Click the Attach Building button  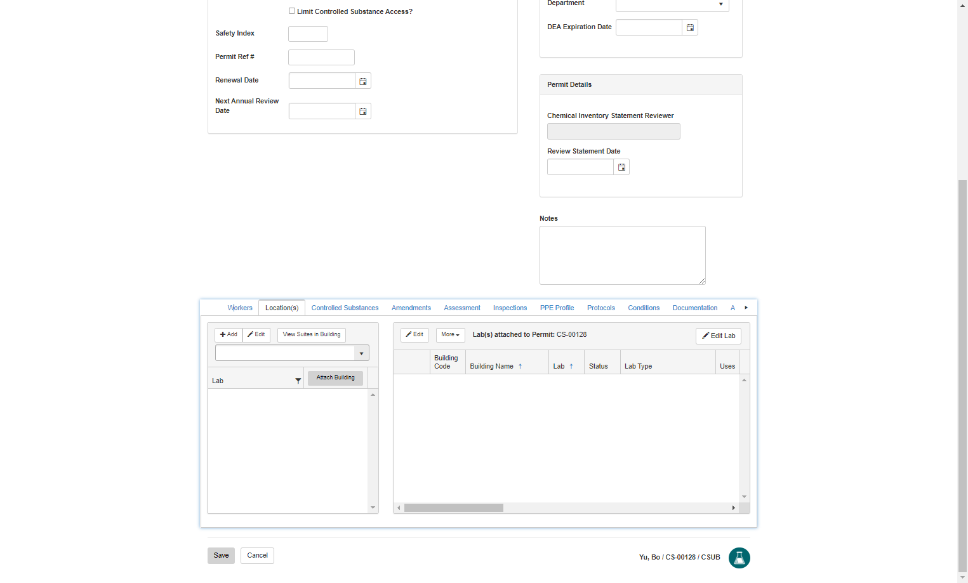click(x=335, y=378)
